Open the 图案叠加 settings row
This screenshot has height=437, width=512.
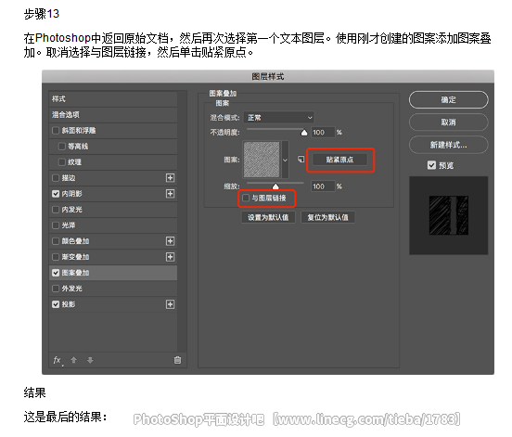click(113, 273)
